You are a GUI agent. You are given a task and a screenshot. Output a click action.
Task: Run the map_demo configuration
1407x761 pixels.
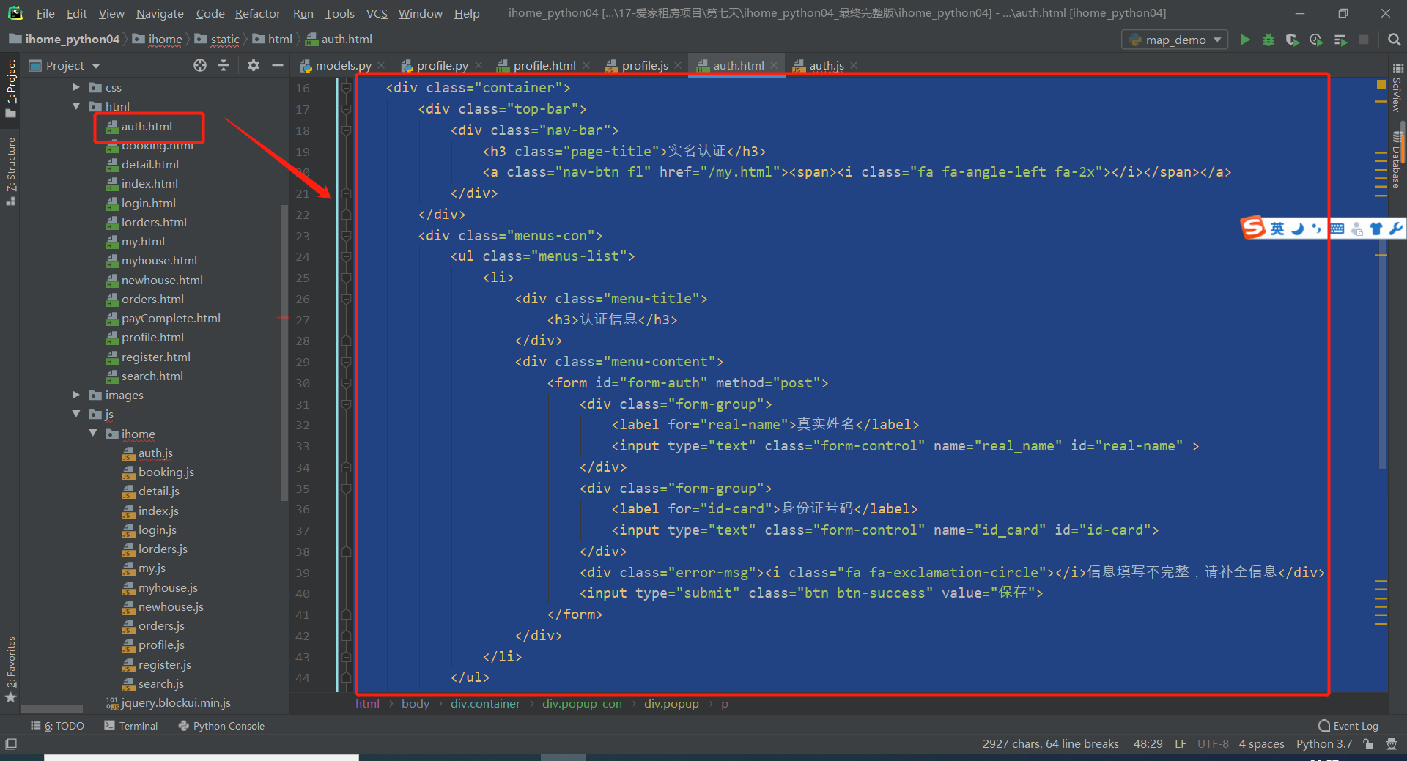tap(1245, 40)
